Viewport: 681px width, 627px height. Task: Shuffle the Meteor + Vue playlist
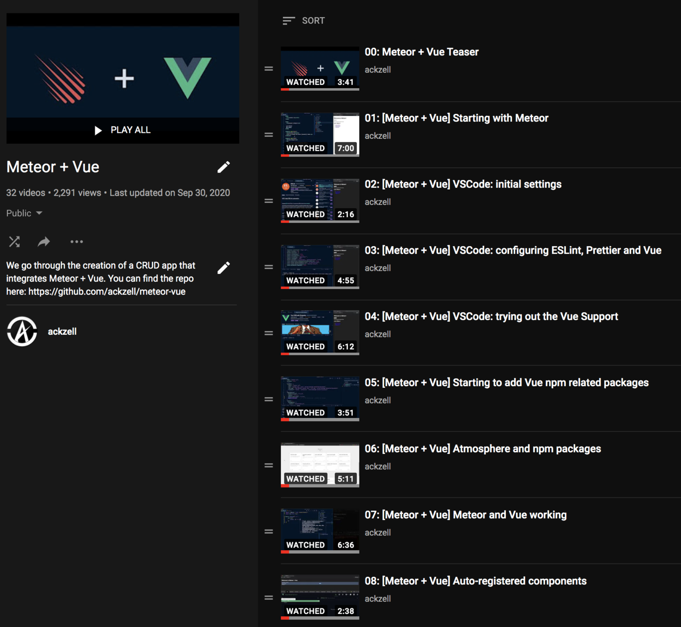click(14, 242)
